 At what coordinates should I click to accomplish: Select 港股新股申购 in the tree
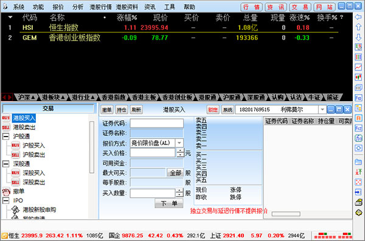point(39,209)
